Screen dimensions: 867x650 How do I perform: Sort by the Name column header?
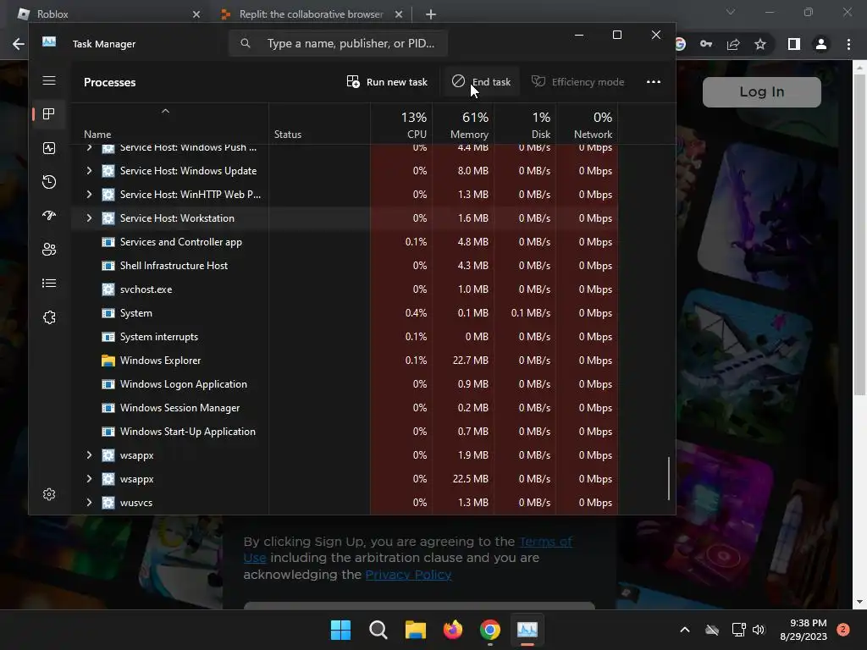point(169,124)
